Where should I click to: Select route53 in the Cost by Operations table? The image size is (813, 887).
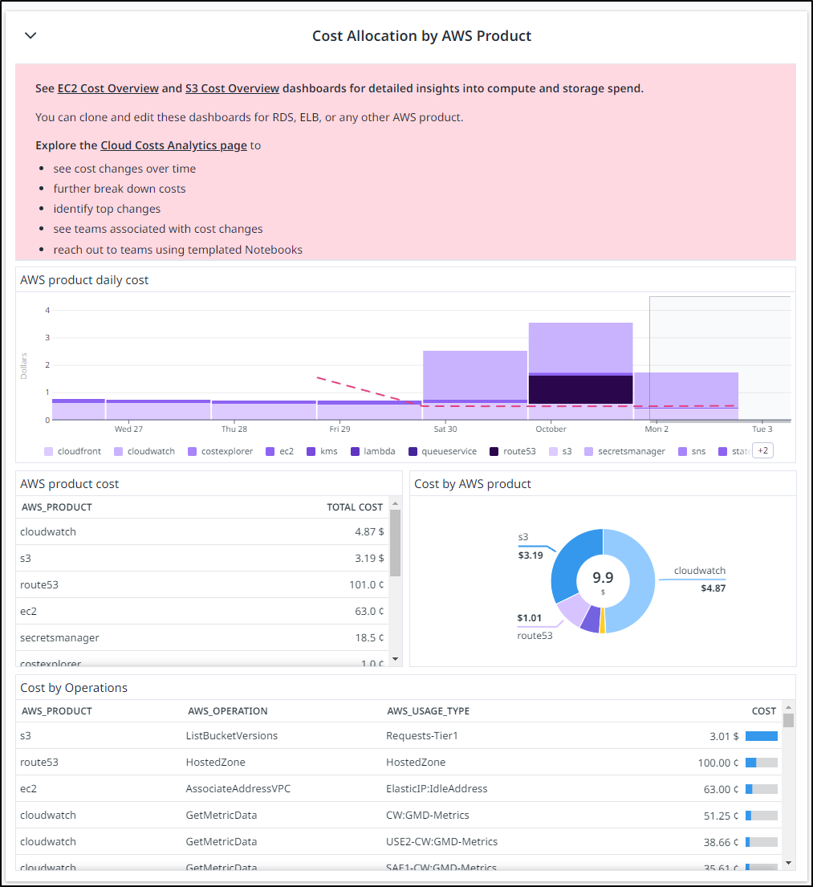pyautogui.click(x=39, y=762)
